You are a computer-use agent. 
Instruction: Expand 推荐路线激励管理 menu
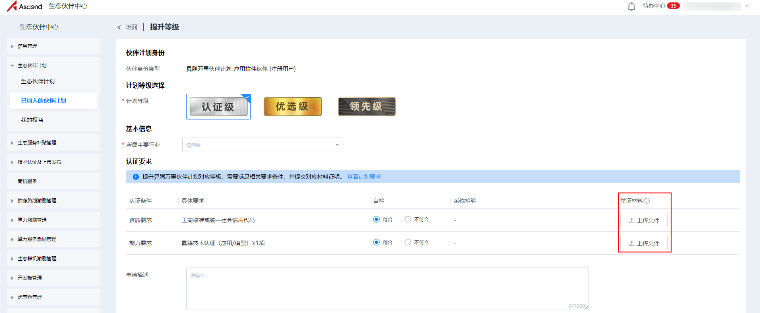pos(54,201)
